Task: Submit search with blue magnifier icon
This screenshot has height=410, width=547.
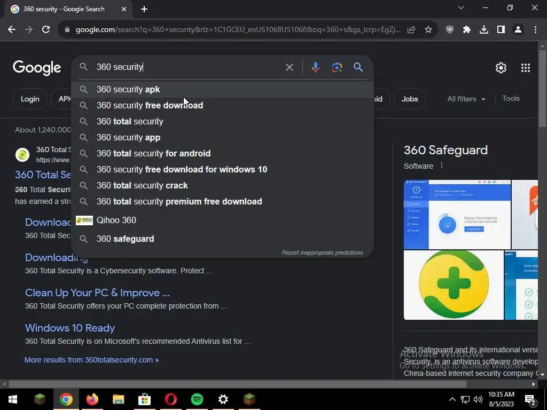Action: click(x=358, y=67)
